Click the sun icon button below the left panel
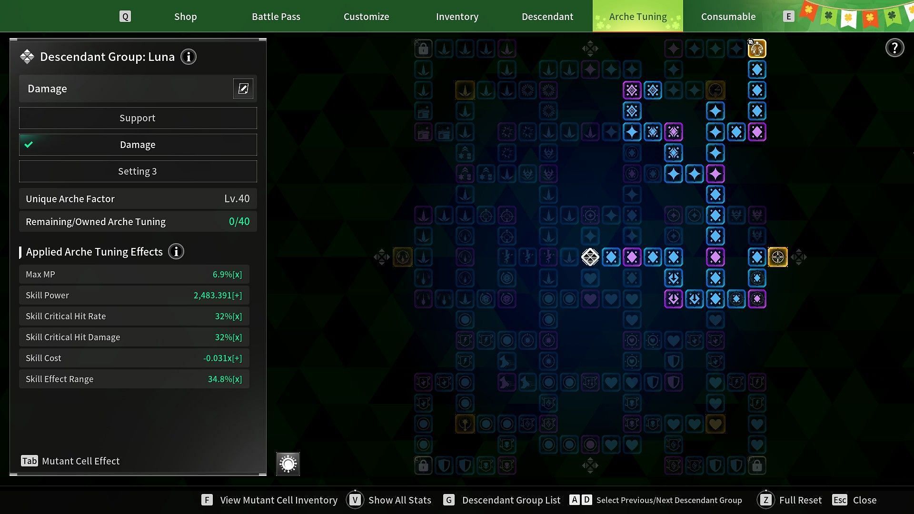The width and height of the screenshot is (914, 514). pos(288,464)
